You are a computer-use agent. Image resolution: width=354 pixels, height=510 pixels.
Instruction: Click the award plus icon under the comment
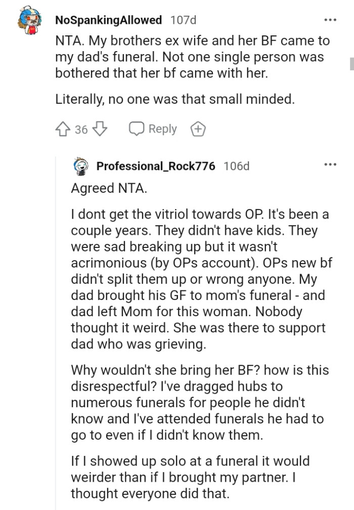coord(198,129)
